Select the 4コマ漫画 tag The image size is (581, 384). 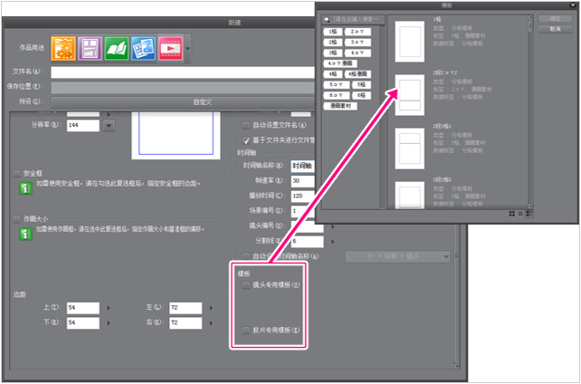(340, 63)
